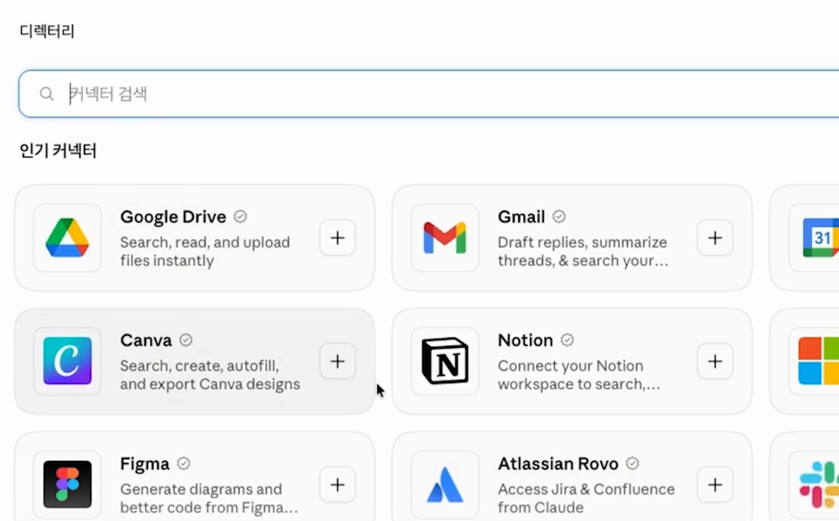Image resolution: width=839 pixels, height=521 pixels.
Task: Click the Google Calendar logo icon
Action: [x=821, y=238]
